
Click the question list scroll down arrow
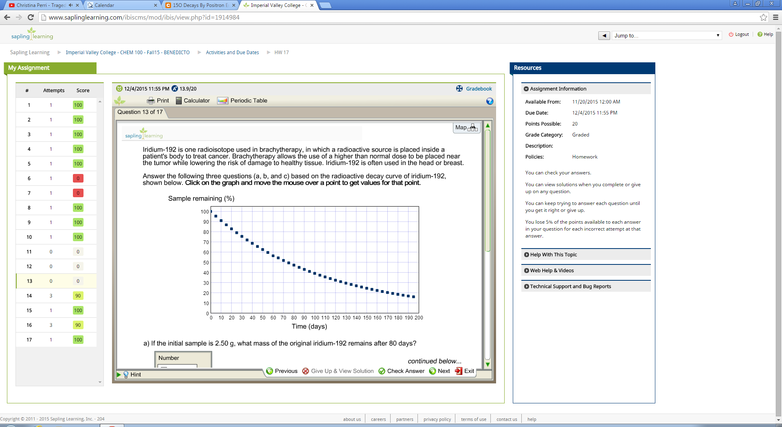(100, 382)
